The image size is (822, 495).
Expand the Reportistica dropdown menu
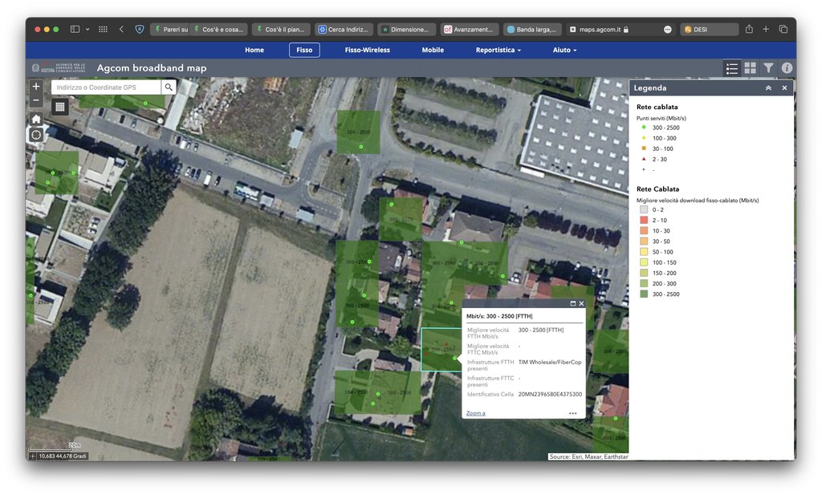[498, 50]
